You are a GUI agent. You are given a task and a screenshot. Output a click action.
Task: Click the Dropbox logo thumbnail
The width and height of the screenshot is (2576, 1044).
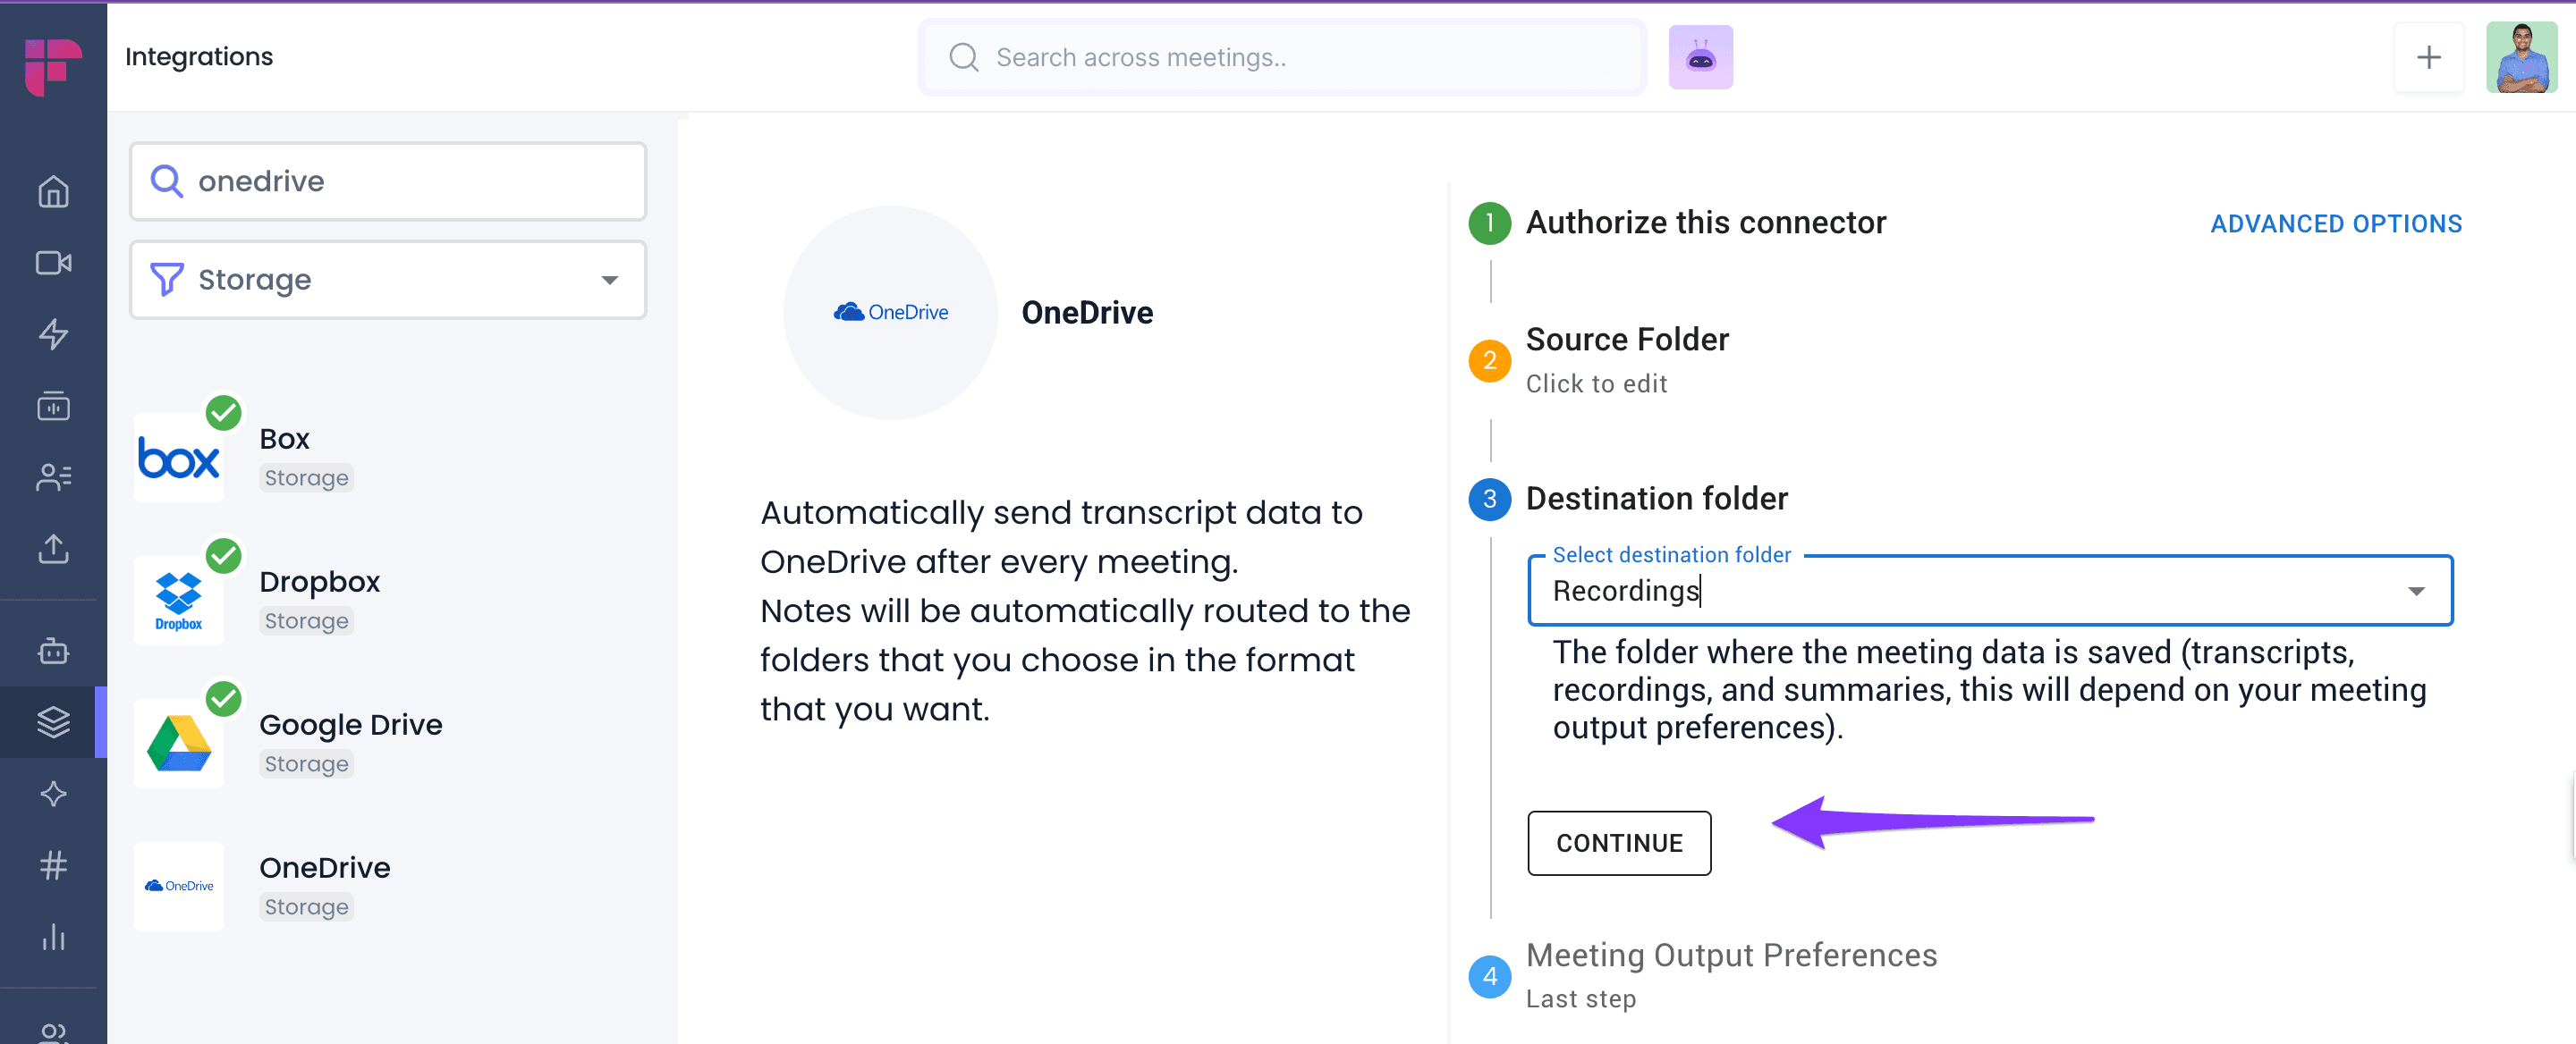(179, 602)
